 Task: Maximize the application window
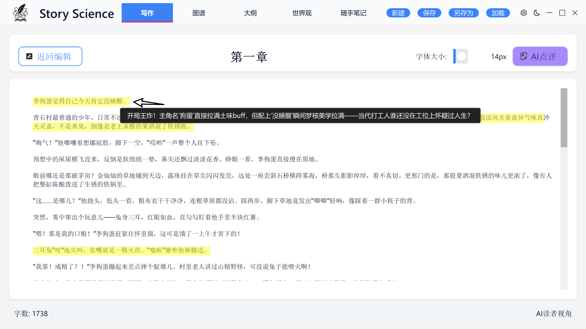562,13
